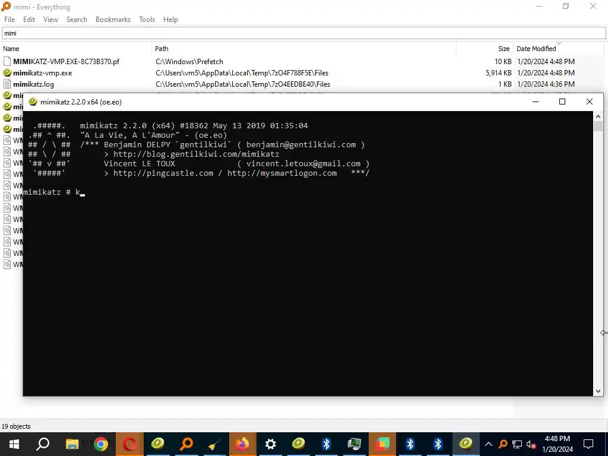The height and width of the screenshot is (456, 608).
Task: Open Windows taskbar search
Action: click(x=43, y=444)
